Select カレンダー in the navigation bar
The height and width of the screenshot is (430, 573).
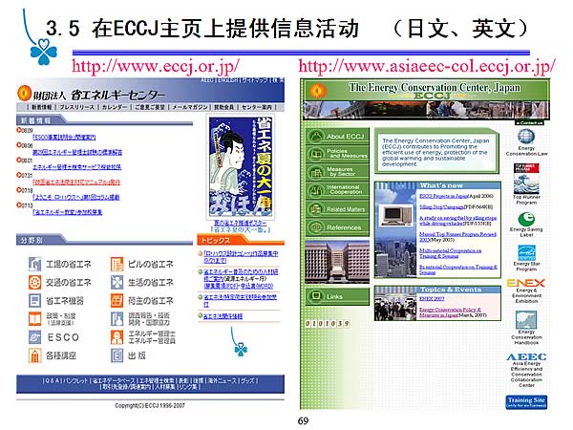point(115,107)
